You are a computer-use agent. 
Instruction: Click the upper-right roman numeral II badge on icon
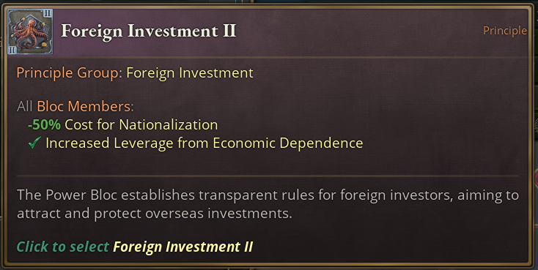(x=48, y=14)
